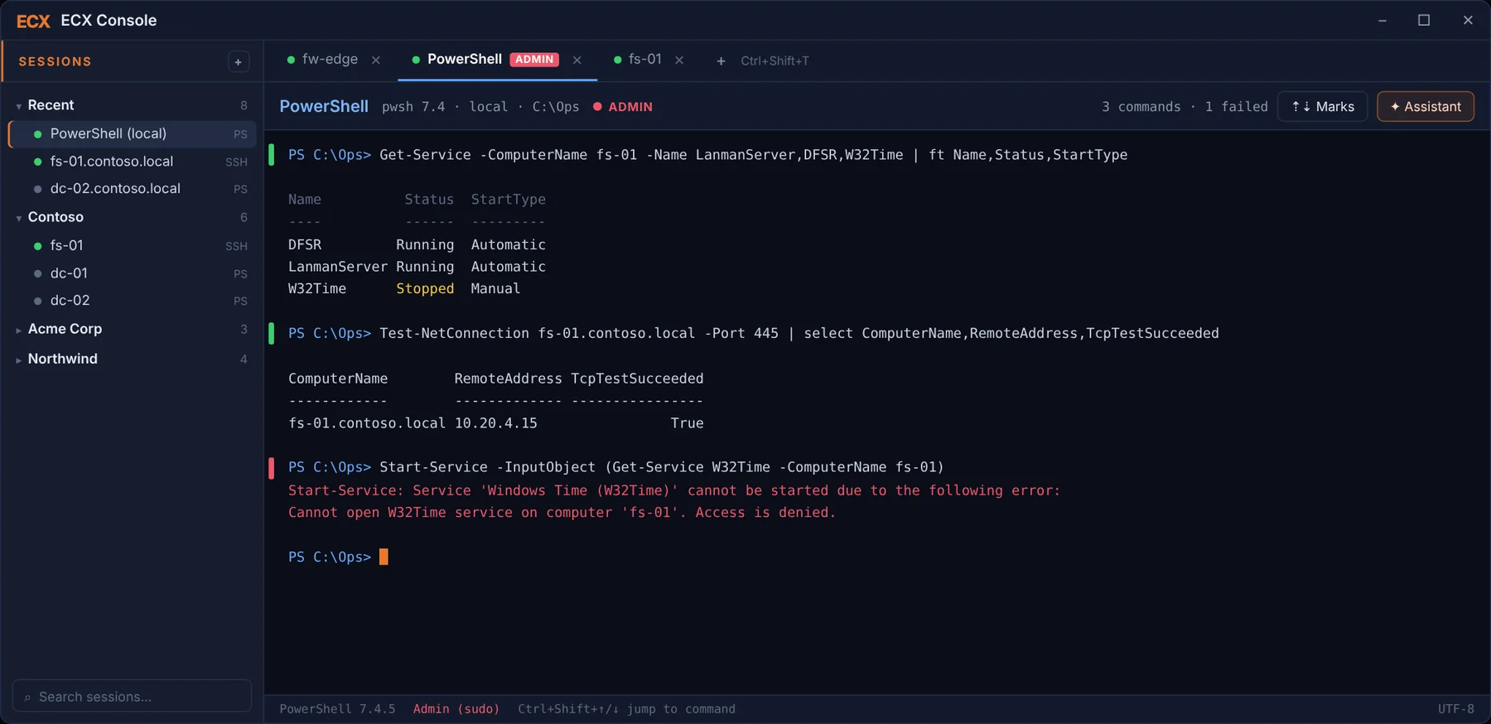Screen dimensions: 1491x724
Task: Click the C:\Ops path in the header
Action: tap(556, 107)
